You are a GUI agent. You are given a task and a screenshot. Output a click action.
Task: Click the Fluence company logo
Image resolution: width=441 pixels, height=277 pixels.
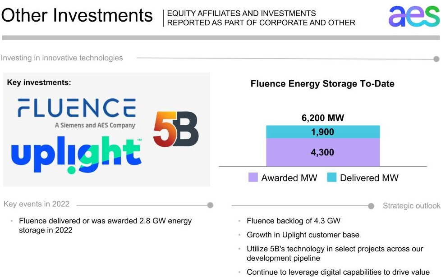pyautogui.click(x=76, y=113)
